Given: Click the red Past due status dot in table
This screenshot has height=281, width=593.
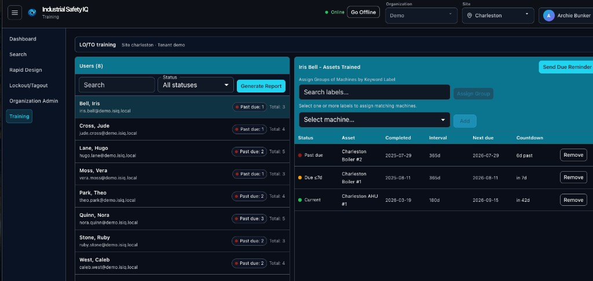Looking at the screenshot, I should coord(301,155).
